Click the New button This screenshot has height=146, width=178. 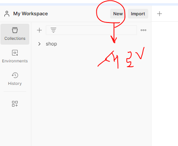click(118, 14)
